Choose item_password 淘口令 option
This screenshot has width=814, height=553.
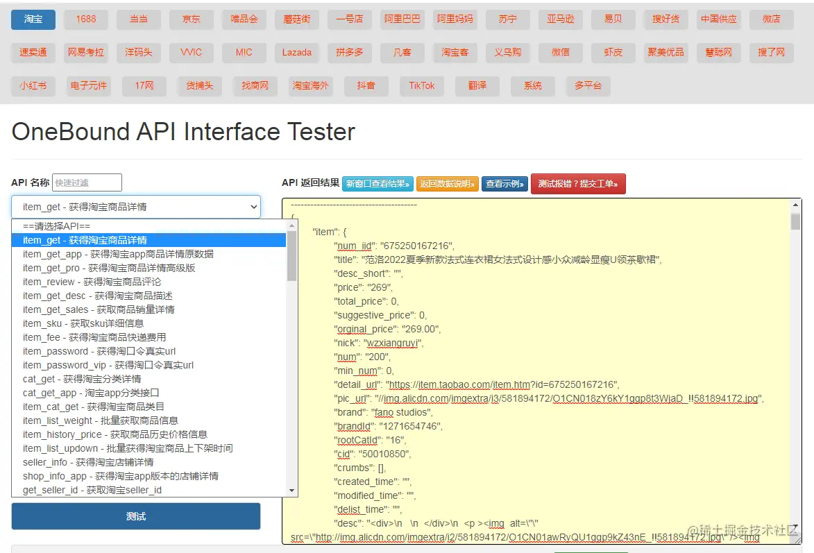tap(149, 351)
